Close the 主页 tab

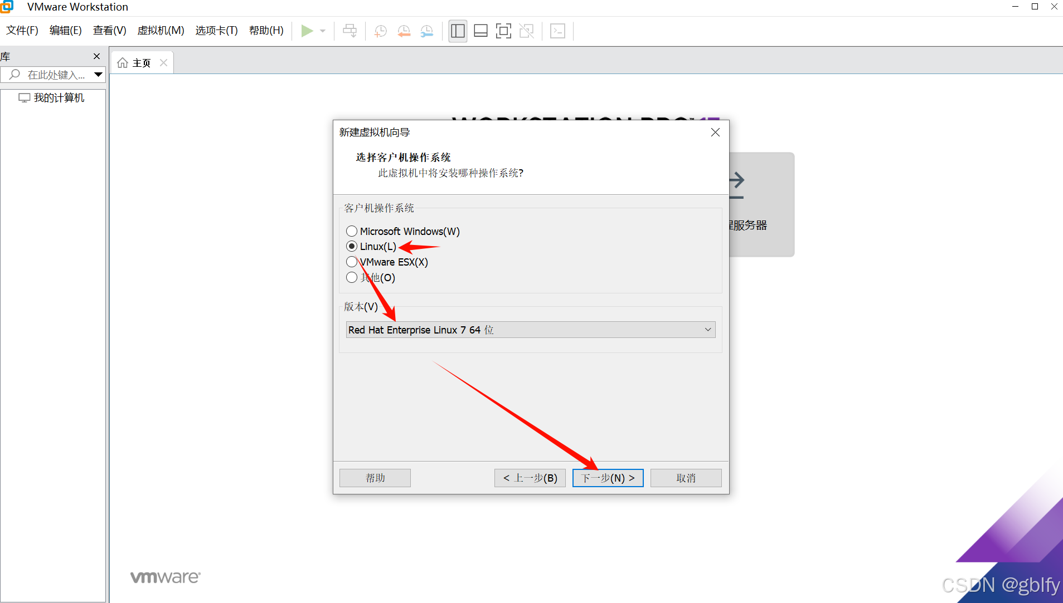pyautogui.click(x=163, y=63)
